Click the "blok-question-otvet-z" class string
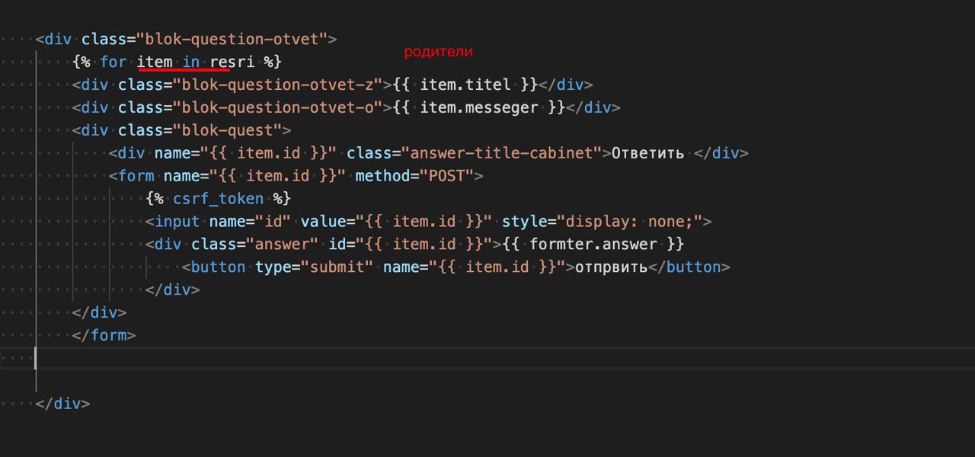 (283, 85)
